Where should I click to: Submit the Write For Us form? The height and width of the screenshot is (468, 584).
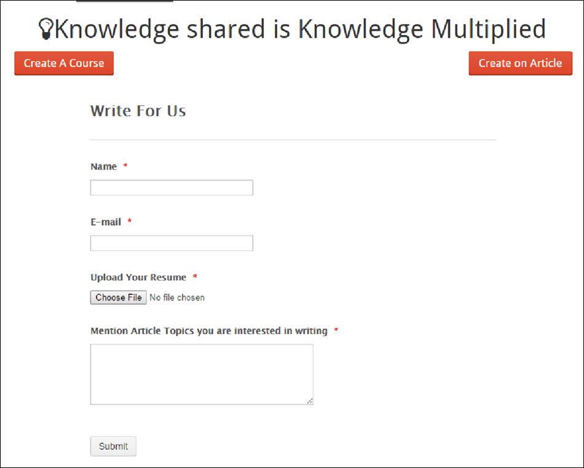click(113, 446)
